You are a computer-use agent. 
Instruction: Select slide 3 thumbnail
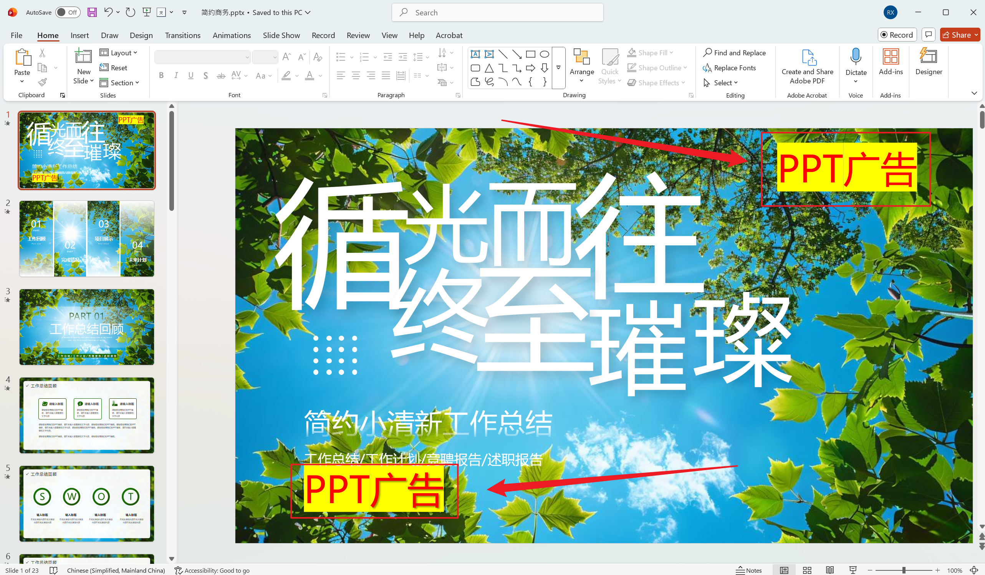click(x=86, y=327)
